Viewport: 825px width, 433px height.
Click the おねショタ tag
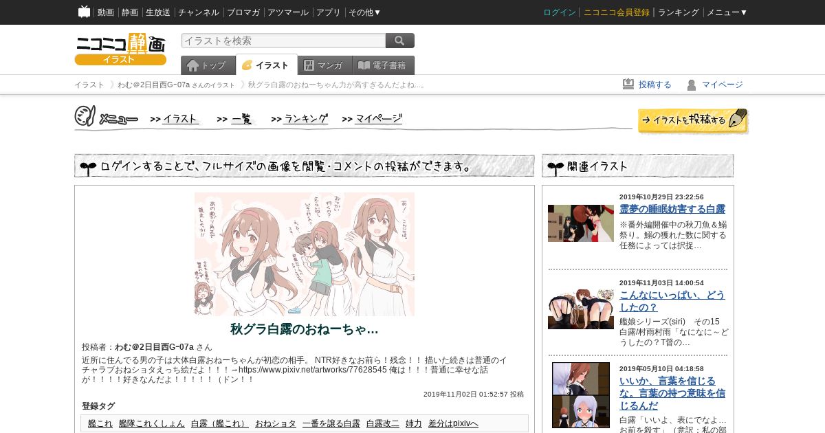click(x=276, y=423)
